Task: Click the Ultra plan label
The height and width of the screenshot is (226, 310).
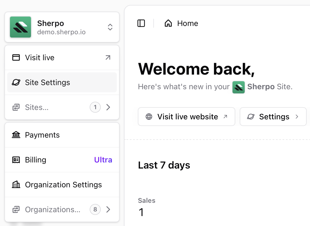Action: click(x=103, y=160)
